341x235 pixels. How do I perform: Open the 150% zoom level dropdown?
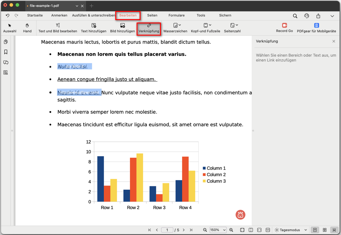click(x=218, y=230)
